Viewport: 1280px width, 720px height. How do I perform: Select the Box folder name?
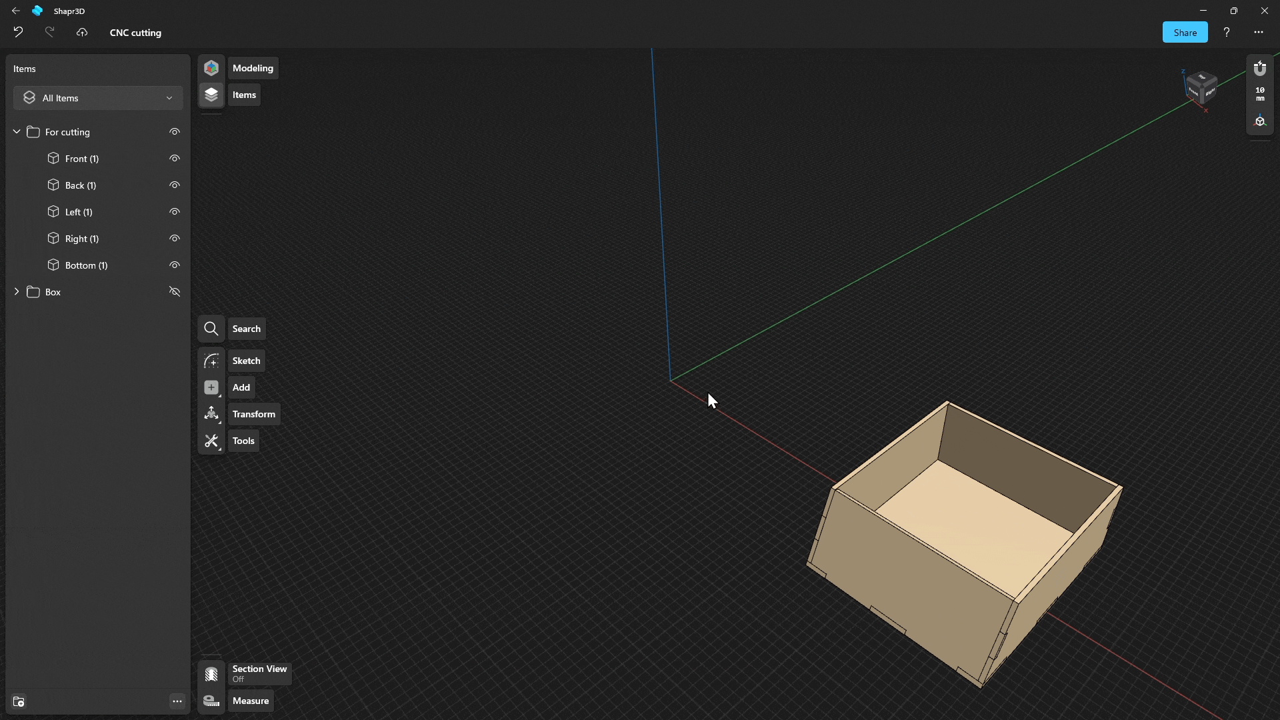[x=53, y=292]
